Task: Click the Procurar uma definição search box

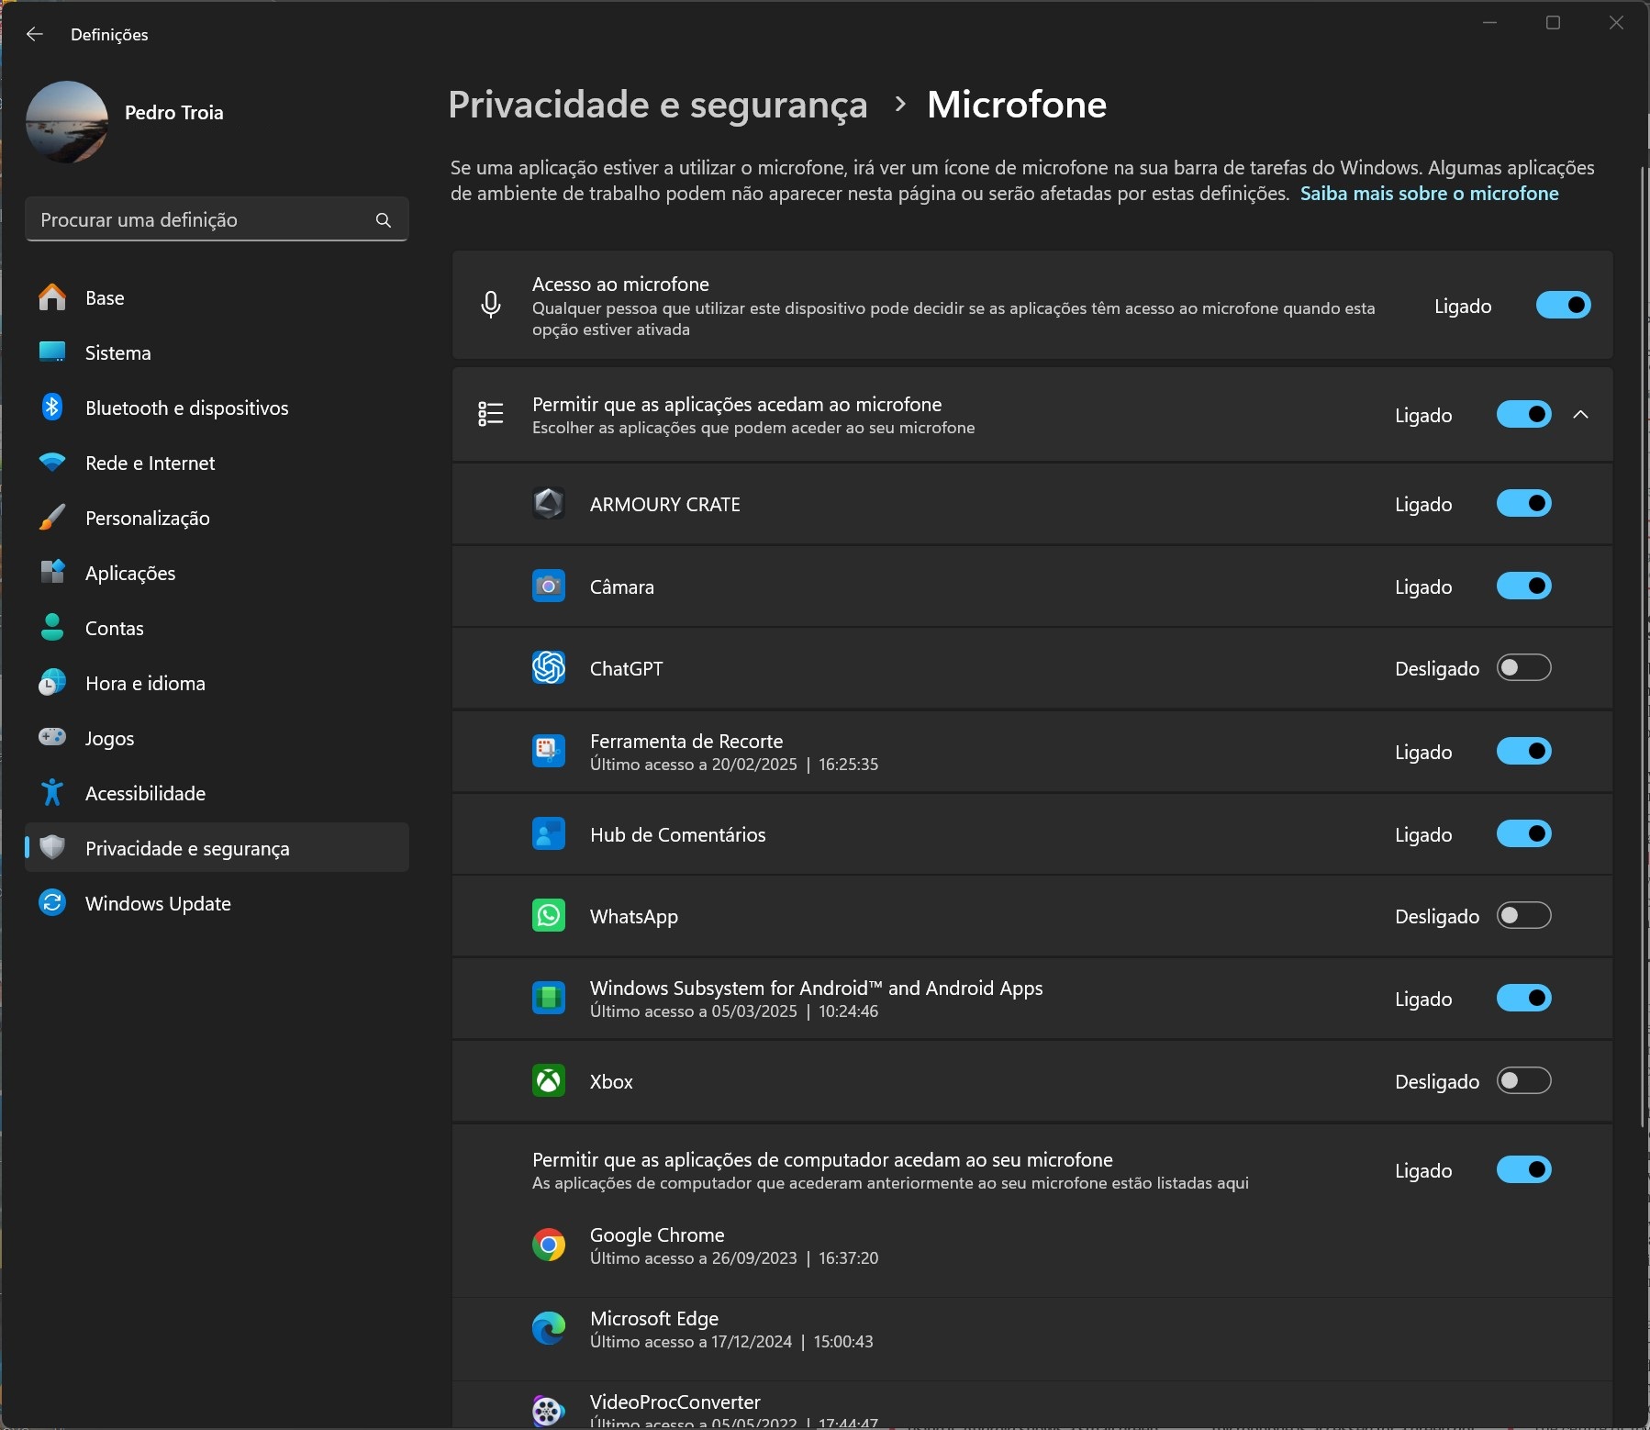Action: click(217, 219)
